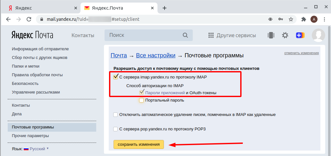
Task: Enable the pop.yandex.ru POP3 access checkbox
Action: pyautogui.click(x=115, y=129)
